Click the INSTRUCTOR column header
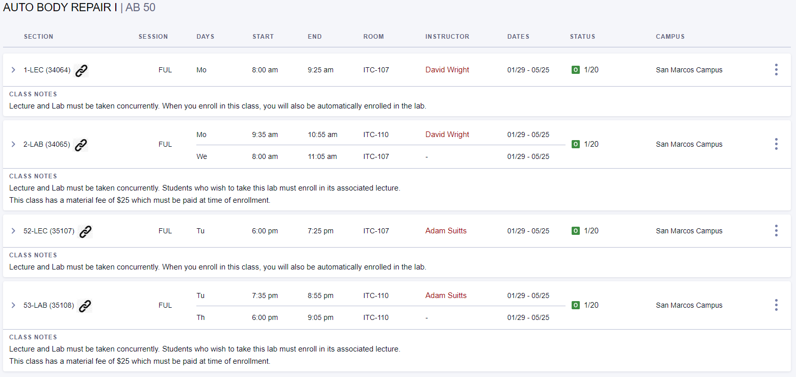 point(447,37)
